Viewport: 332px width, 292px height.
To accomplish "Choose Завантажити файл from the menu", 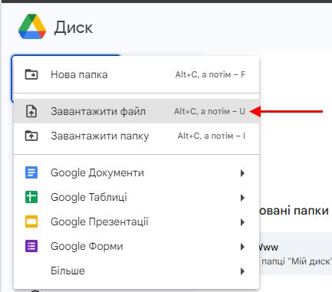I will pyautogui.click(x=136, y=111).
